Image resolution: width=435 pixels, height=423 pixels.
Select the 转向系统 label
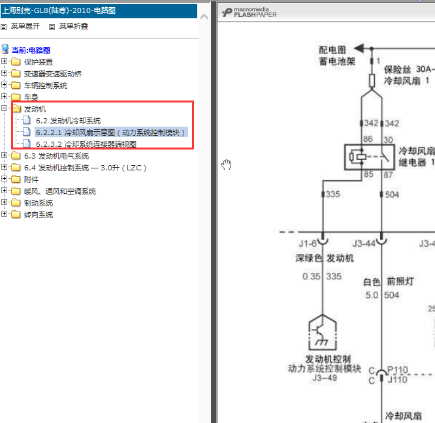tap(39, 215)
